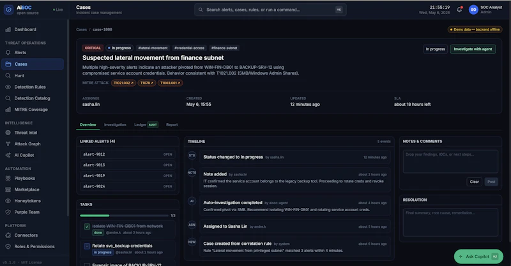
Task: Click the Live status indicator
Action: (58, 10)
